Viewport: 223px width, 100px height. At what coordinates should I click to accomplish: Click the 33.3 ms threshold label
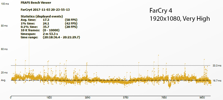tap(217, 66)
